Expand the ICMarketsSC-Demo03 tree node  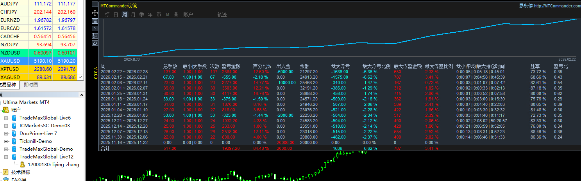coord(6,126)
